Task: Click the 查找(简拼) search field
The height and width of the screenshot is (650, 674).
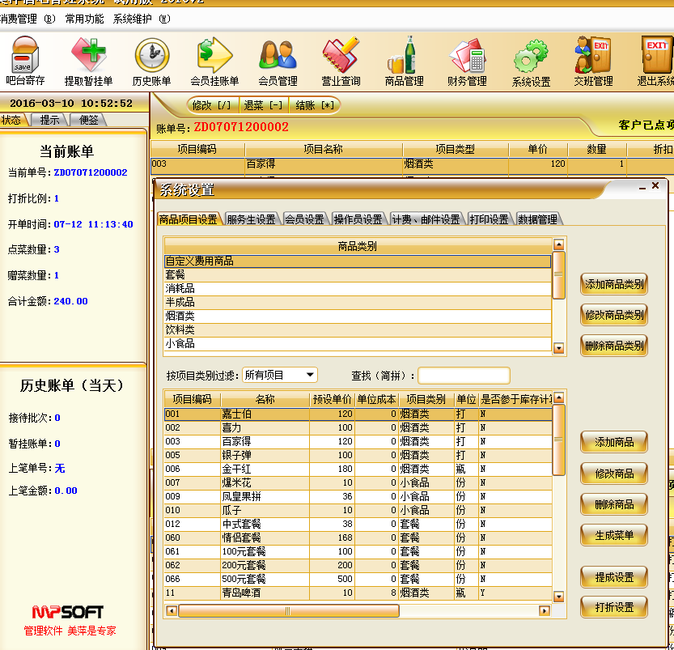Action: tap(464, 376)
